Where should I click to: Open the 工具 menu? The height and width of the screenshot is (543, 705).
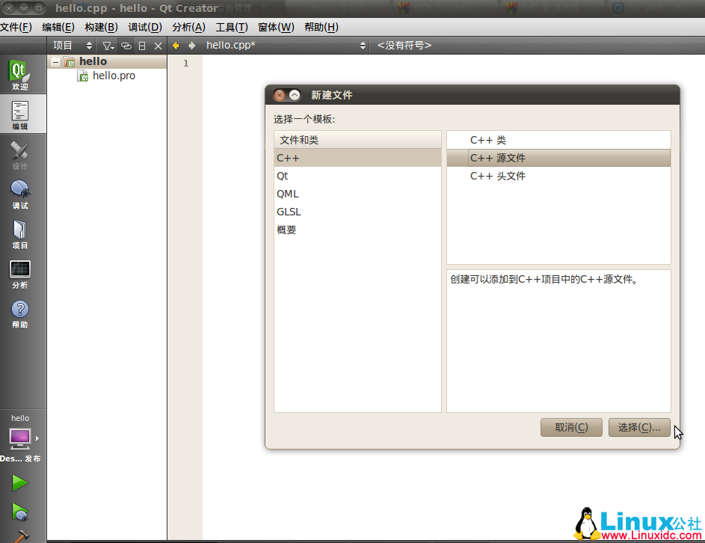point(231,27)
